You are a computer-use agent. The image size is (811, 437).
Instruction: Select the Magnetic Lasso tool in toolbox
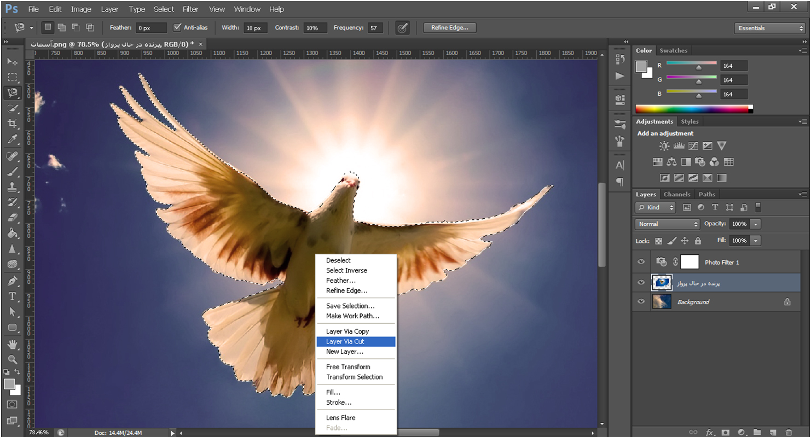(12, 92)
